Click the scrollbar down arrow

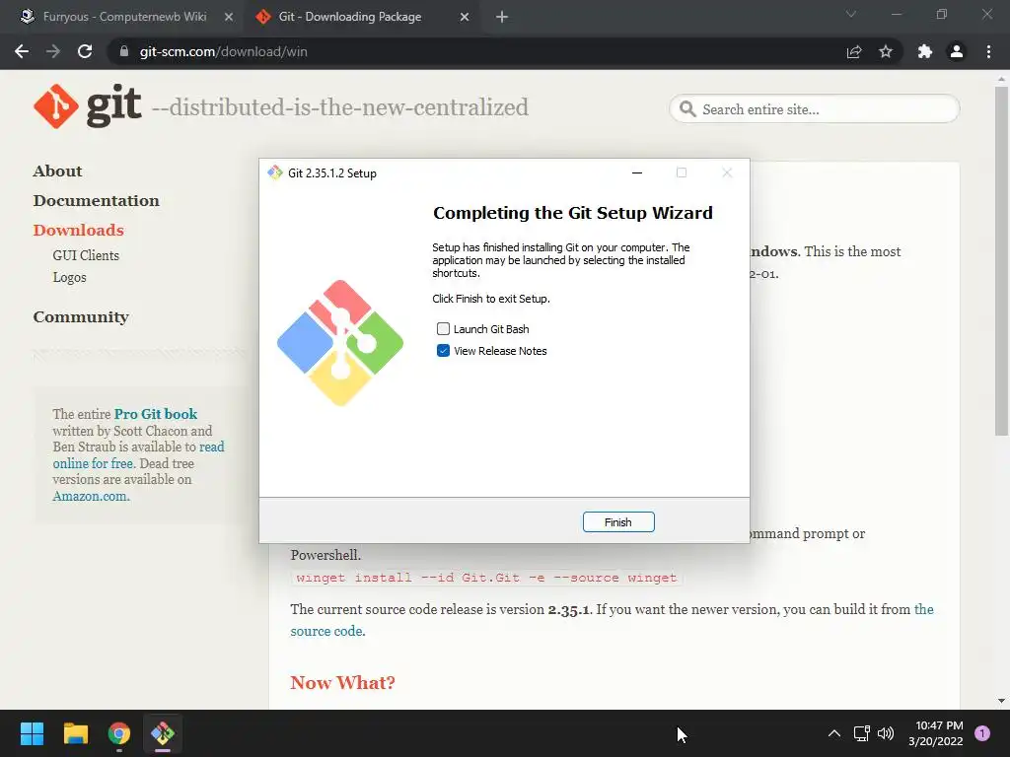click(1001, 701)
